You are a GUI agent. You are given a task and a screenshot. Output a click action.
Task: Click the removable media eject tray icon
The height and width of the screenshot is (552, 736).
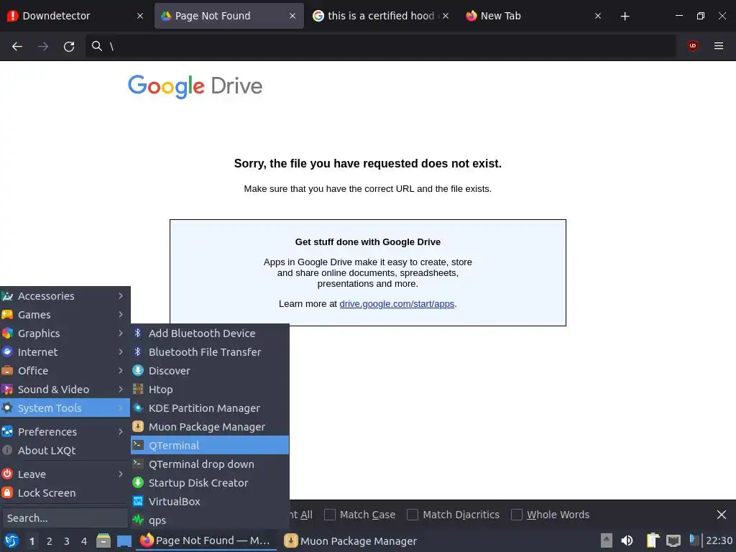click(x=607, y=541)
